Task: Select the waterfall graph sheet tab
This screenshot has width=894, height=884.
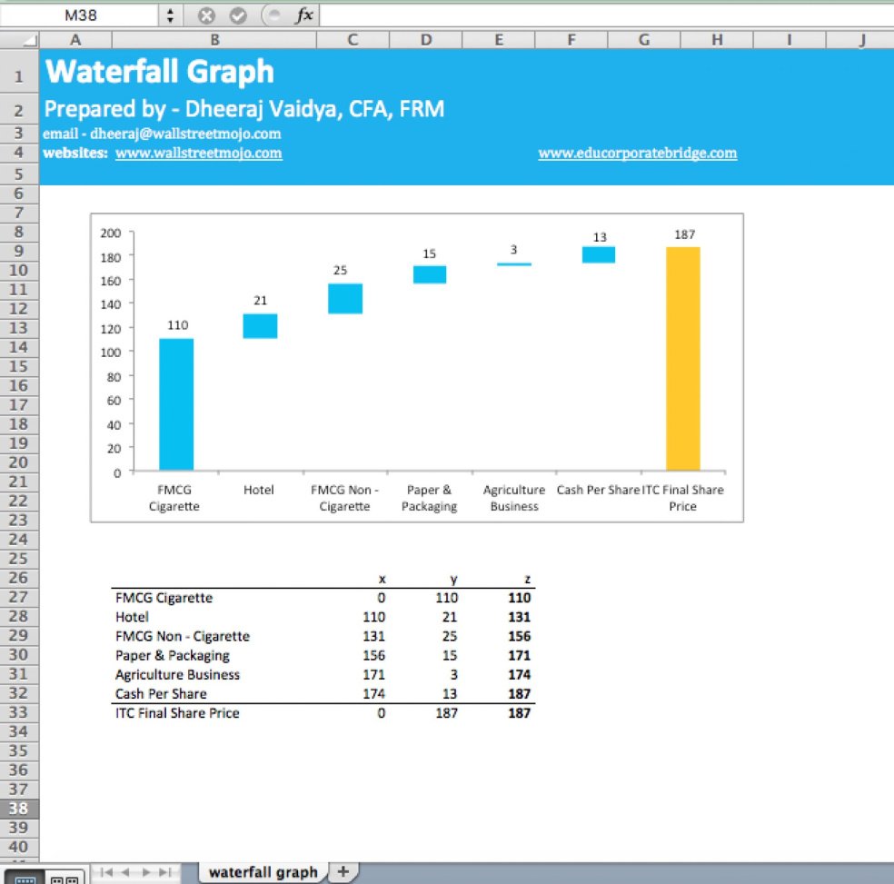Action: point(262,870)
